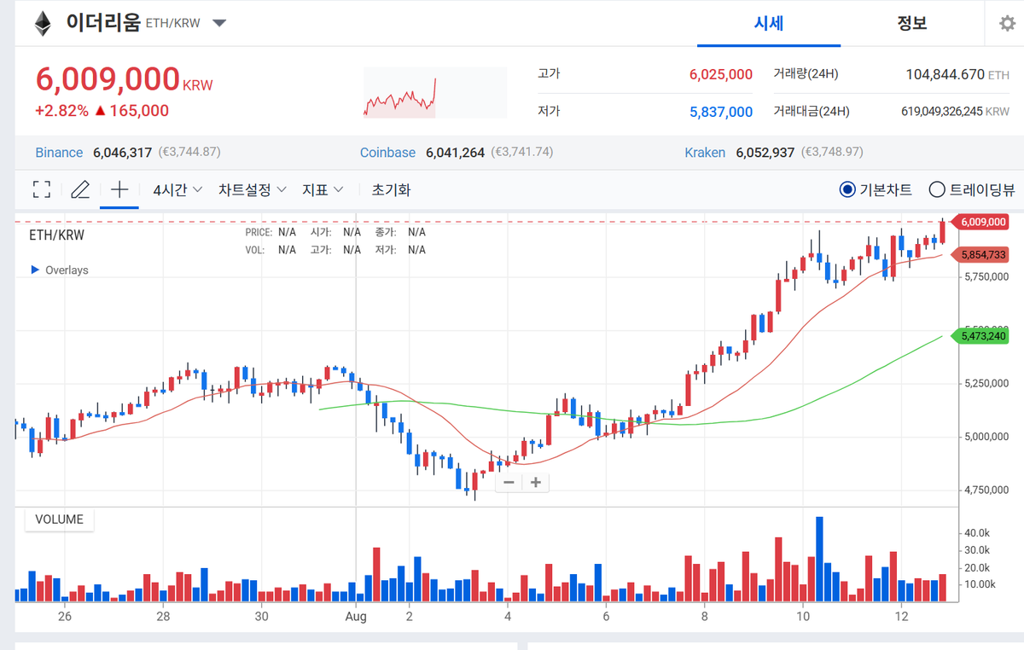Open the ETH/KRW pair selector dropdown

[x=219, y=23]
